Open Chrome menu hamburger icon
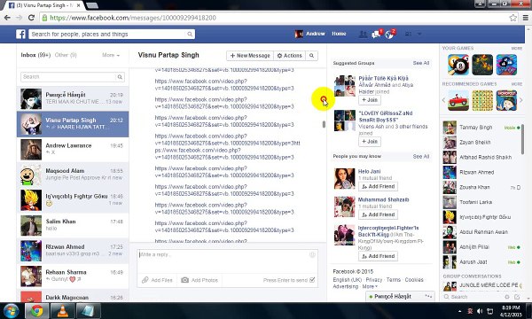The height and width of the screenshot is (319, 532). click(525, 18)
